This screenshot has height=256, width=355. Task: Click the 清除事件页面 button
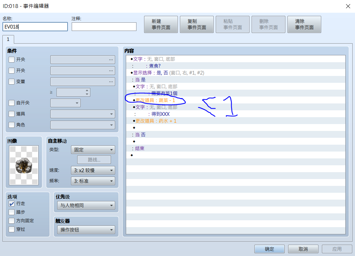coord(304,24)
